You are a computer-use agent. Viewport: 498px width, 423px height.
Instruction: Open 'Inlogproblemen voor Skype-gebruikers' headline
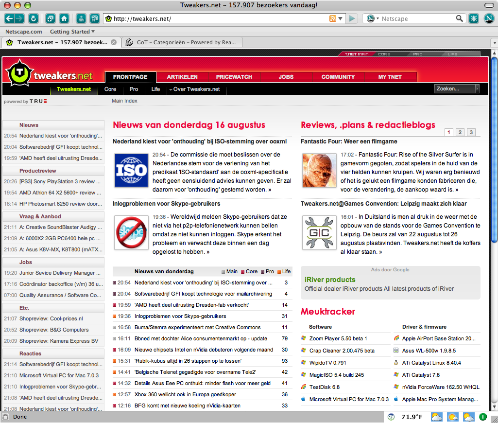[167, 204]
